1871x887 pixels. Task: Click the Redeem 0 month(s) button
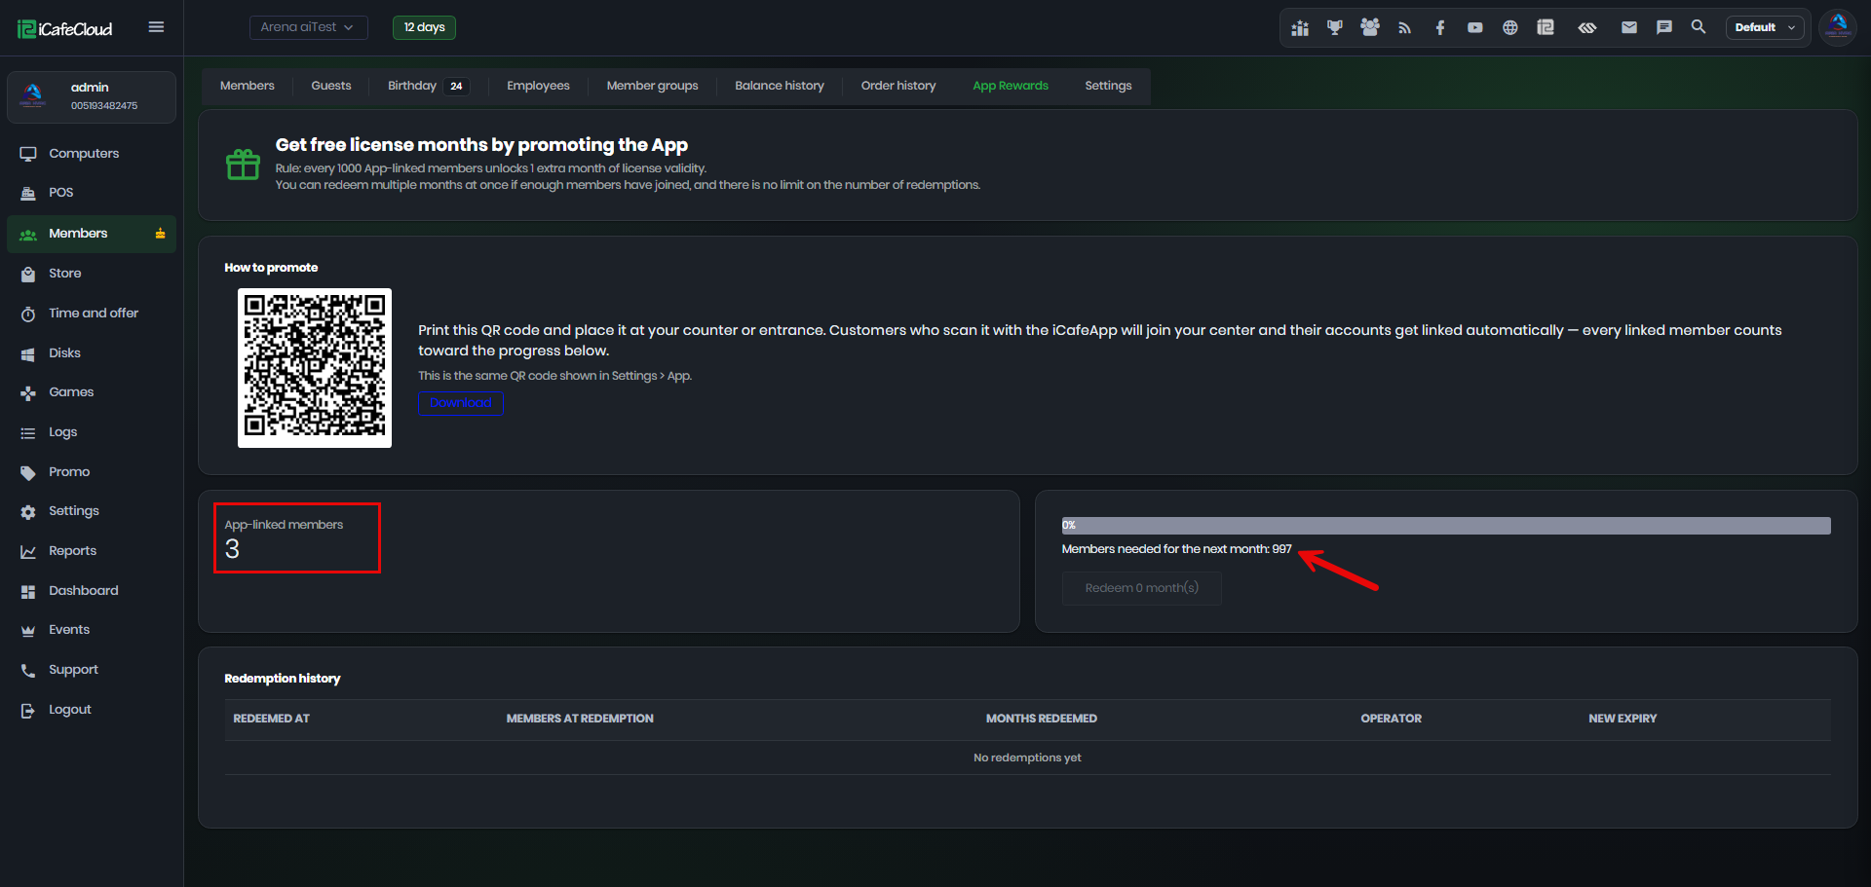[1141, 588]
